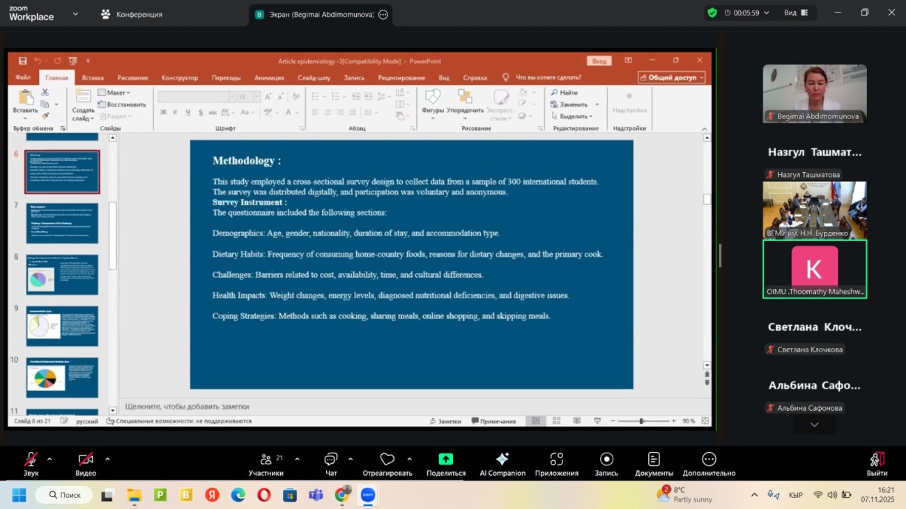906x509 pixels.
Task: Open the Zoom Workplace dropdown chevron
Action: point(75,13)
